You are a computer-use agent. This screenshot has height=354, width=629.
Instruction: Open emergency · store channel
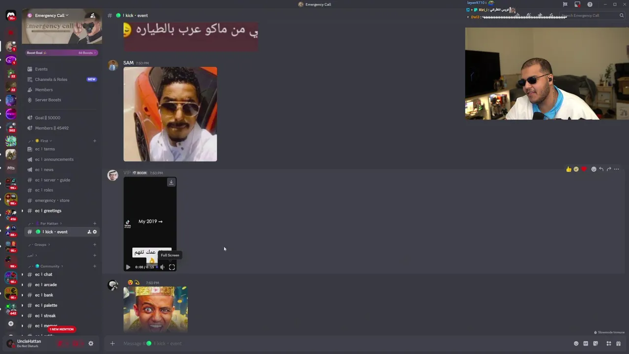click(62, 200)
